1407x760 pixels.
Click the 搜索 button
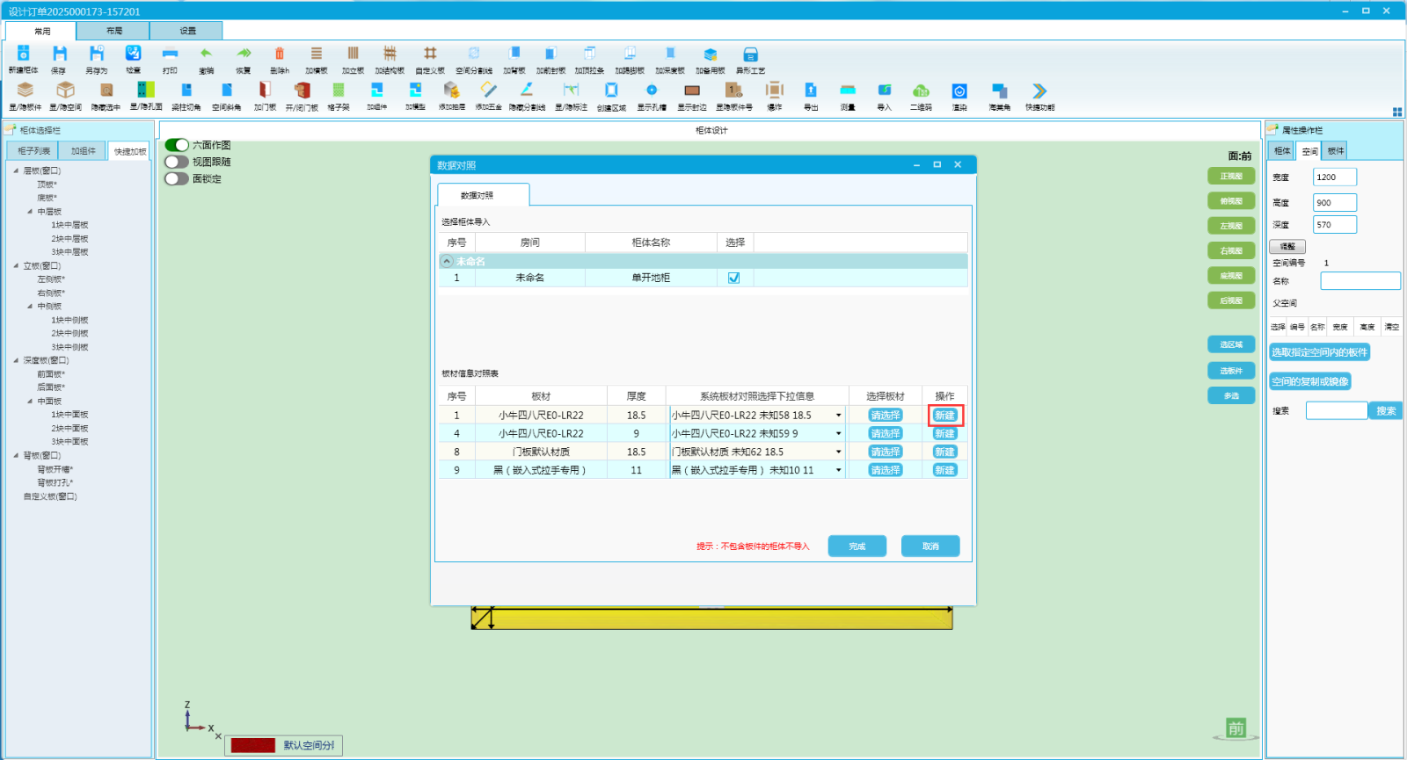click(1386, 411)
